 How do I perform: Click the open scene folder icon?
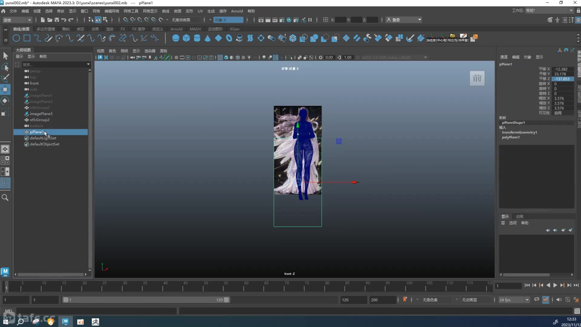pos(50,20)
